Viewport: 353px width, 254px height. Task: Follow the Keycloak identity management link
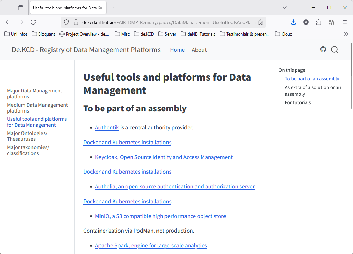click(164, 157)
